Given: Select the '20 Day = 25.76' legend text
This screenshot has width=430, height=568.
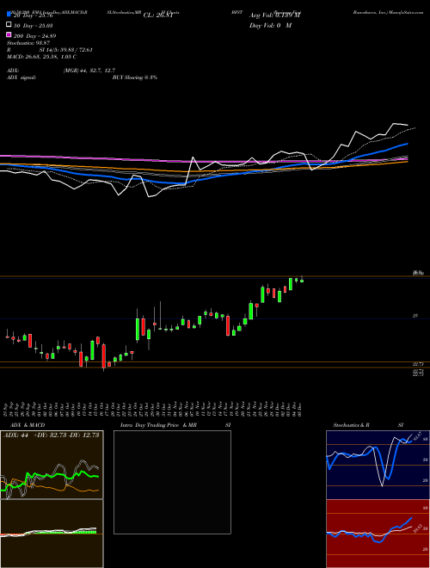Looking at the screenshot, I should (34, 15).
